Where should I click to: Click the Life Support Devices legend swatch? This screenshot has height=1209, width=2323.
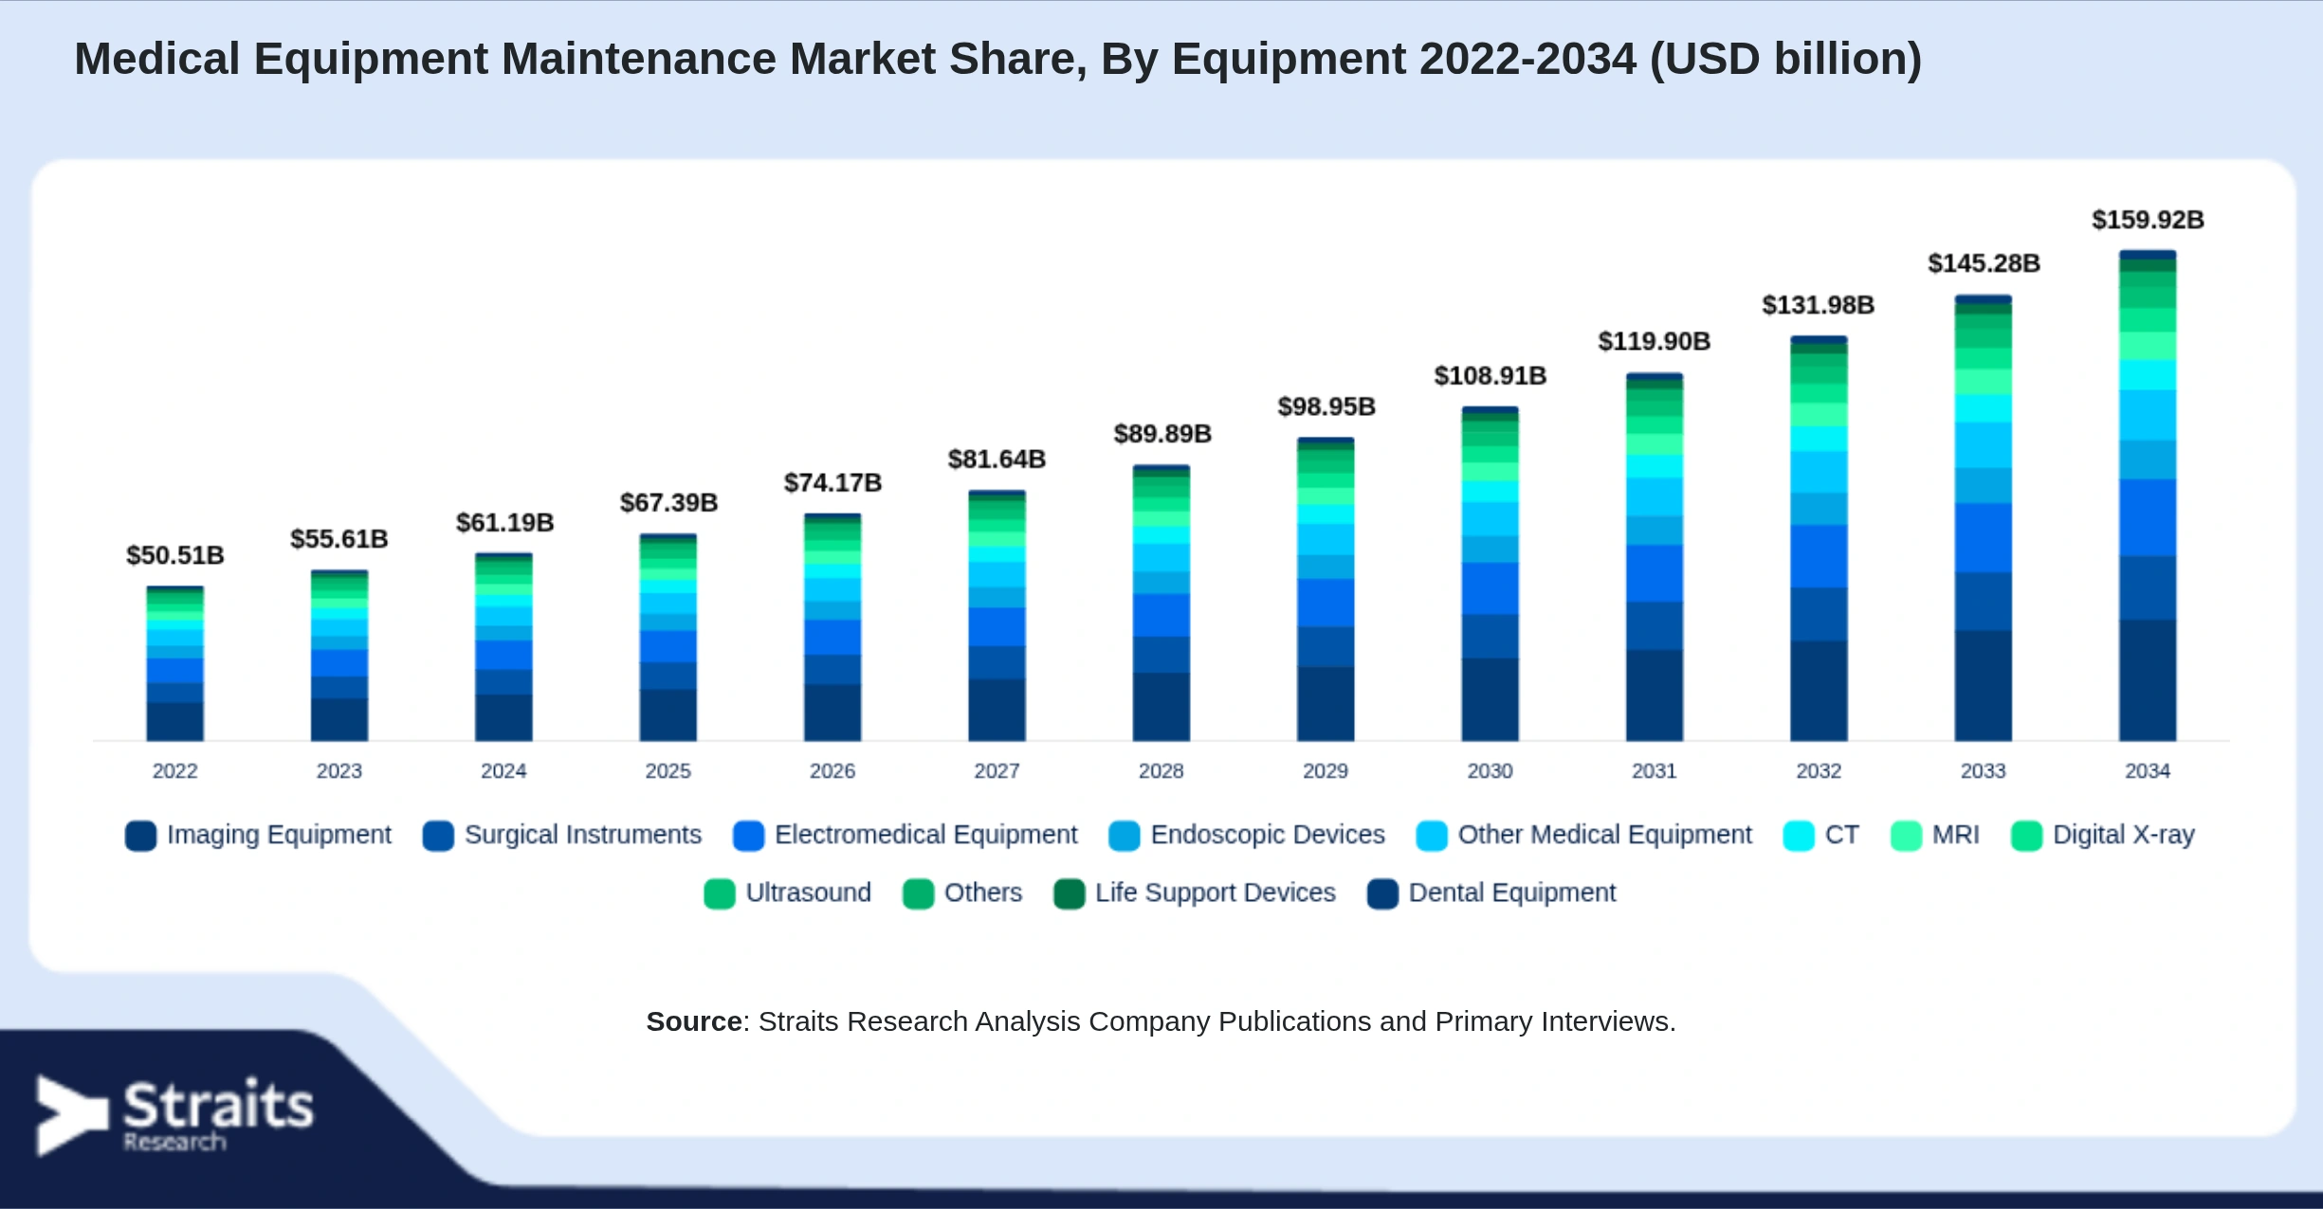pyautogui.click(x=1070, y=893)
